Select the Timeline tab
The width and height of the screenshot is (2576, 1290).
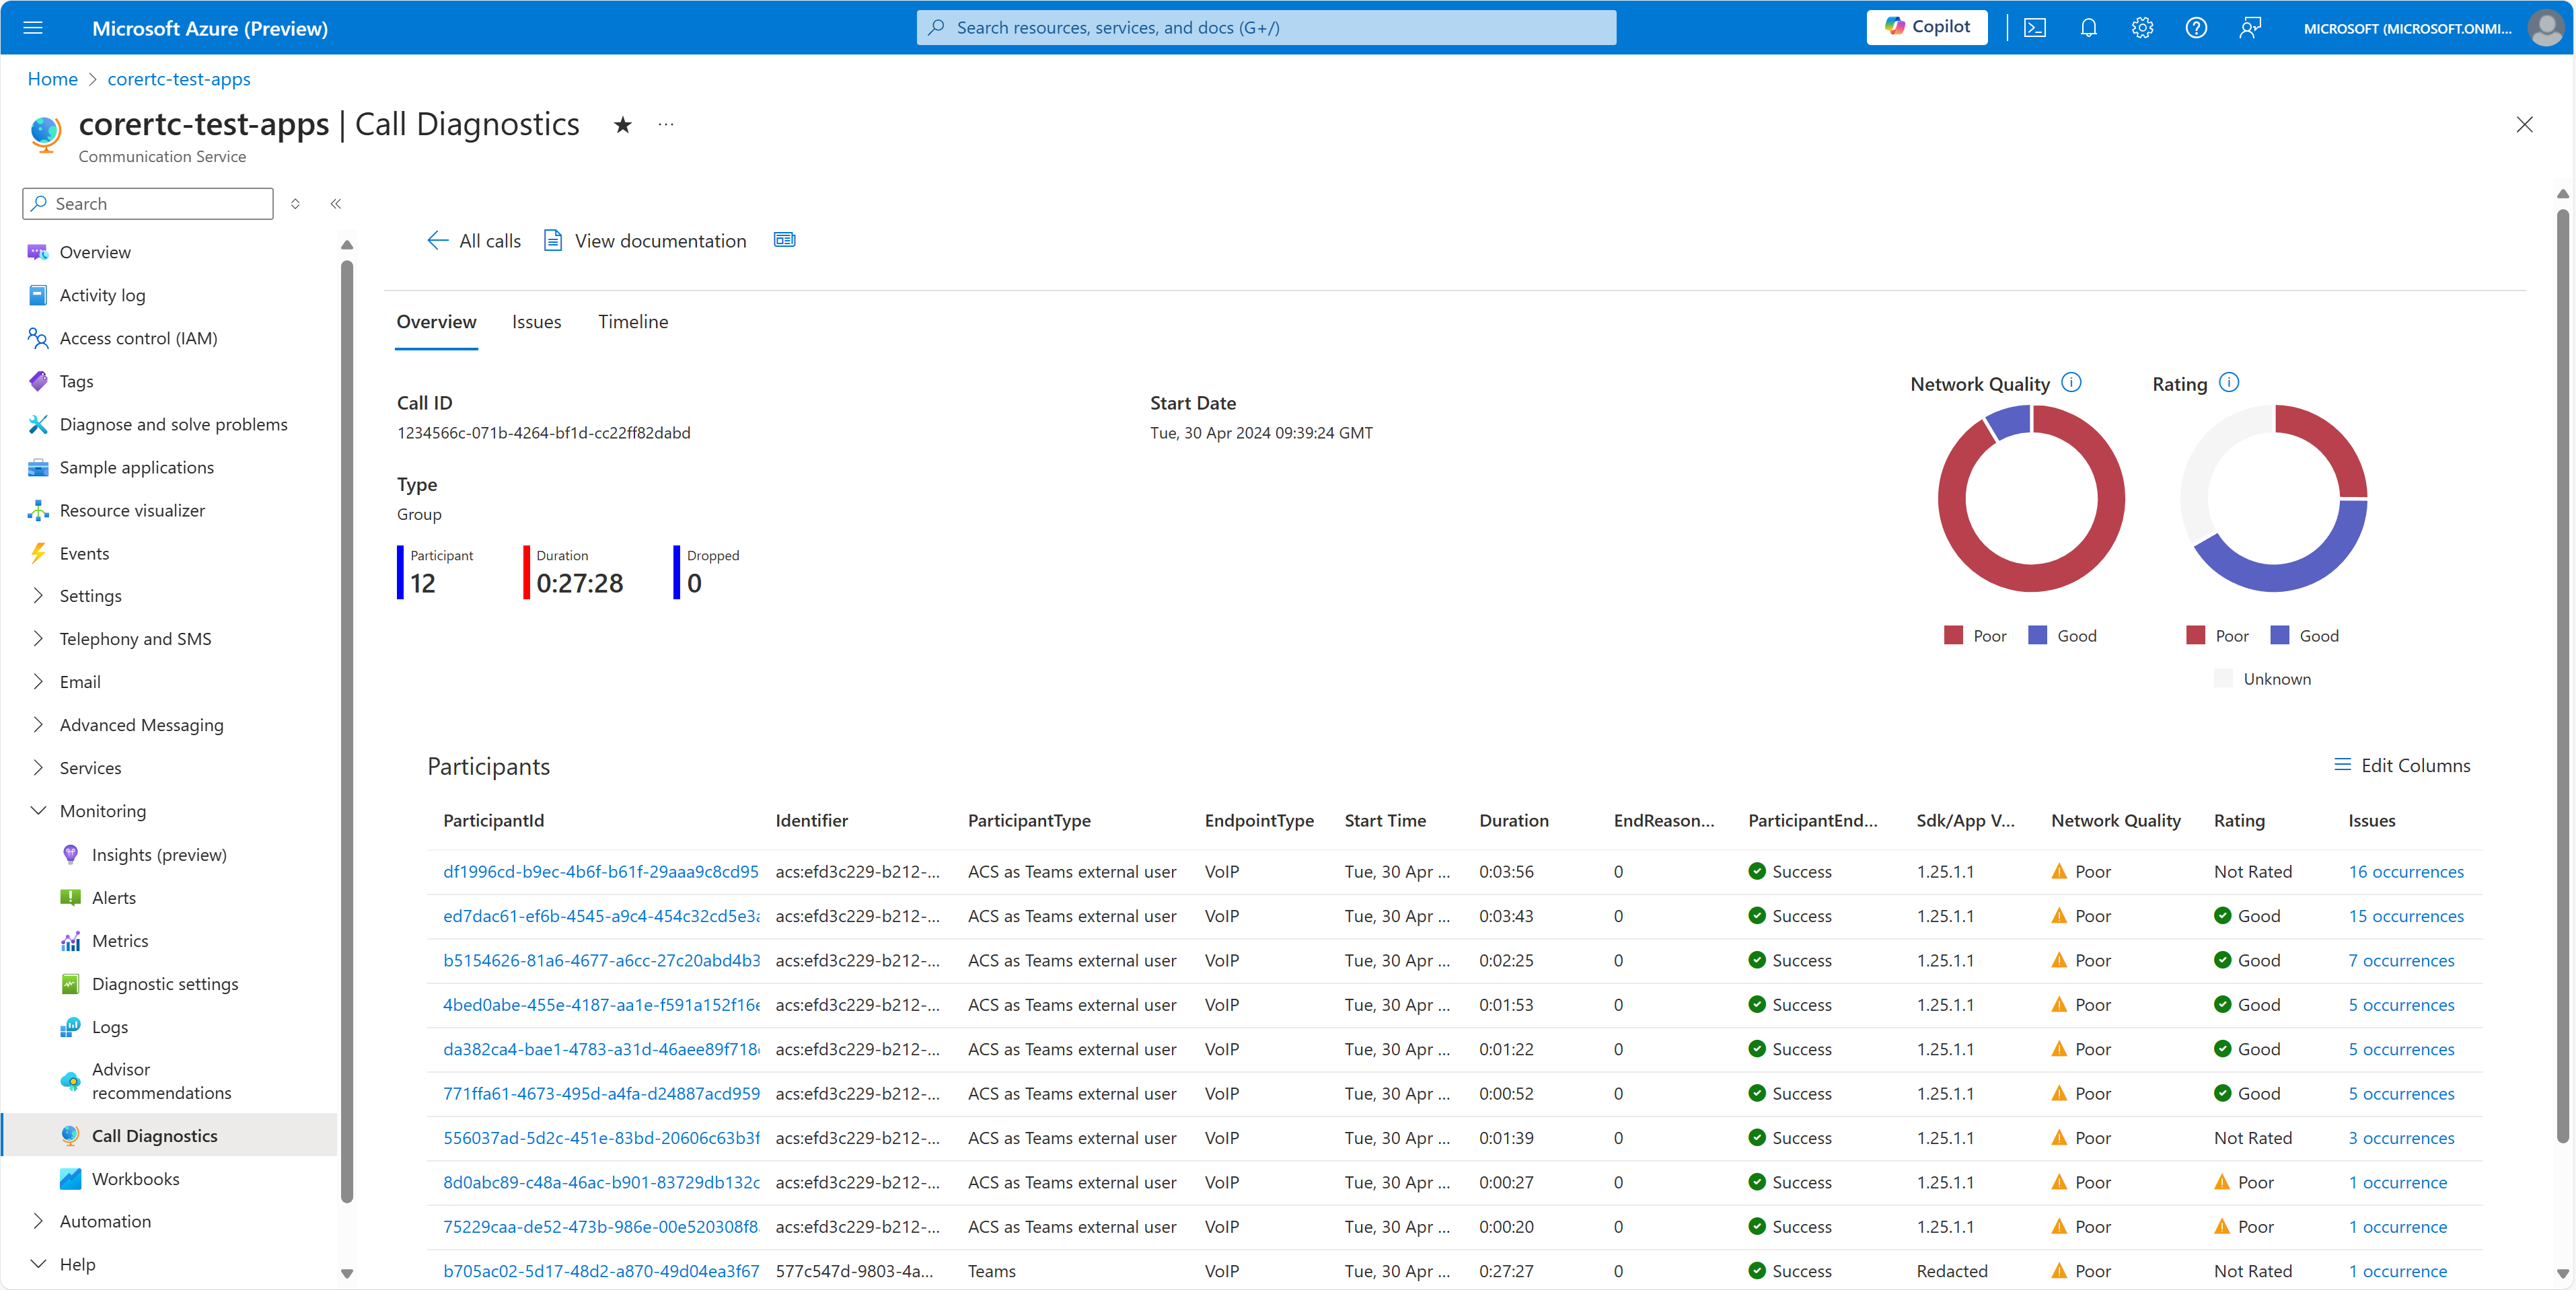(x=633, y=321)
